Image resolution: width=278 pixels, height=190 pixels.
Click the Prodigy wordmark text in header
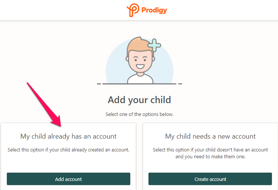[154, 10]
